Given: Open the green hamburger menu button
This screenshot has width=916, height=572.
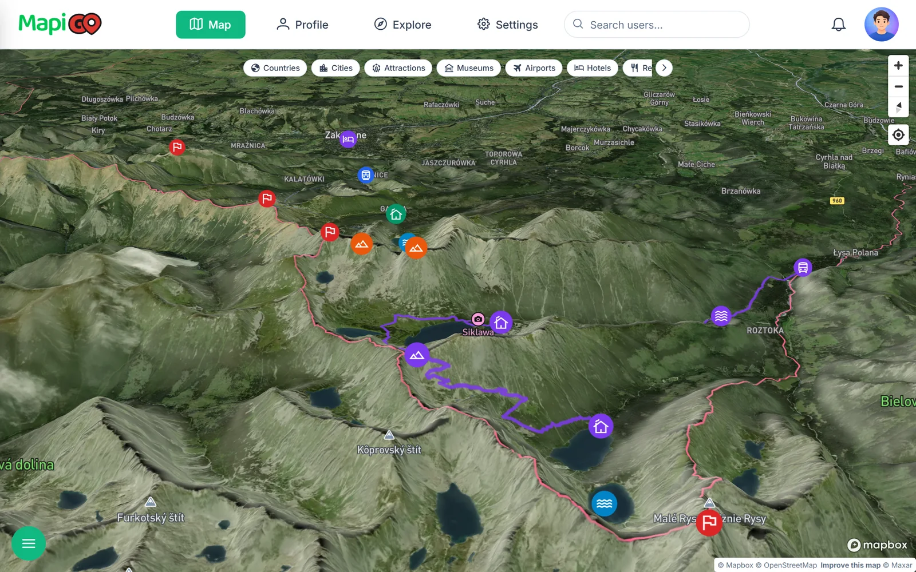Looking at the screenshot, I should click(x=29, y=543).
